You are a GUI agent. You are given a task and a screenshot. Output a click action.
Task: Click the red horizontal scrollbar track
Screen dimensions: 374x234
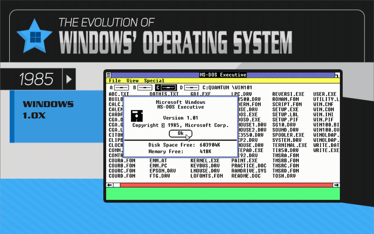click(x=223, y=185)
